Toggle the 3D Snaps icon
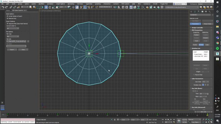This screenshot has width=221, height=124. [81, 7]
